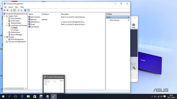The height and width of the screenshot is (99, 177).
Task: Click the Windows Start button
Action: pyautogui.click(x=3, y=97)
